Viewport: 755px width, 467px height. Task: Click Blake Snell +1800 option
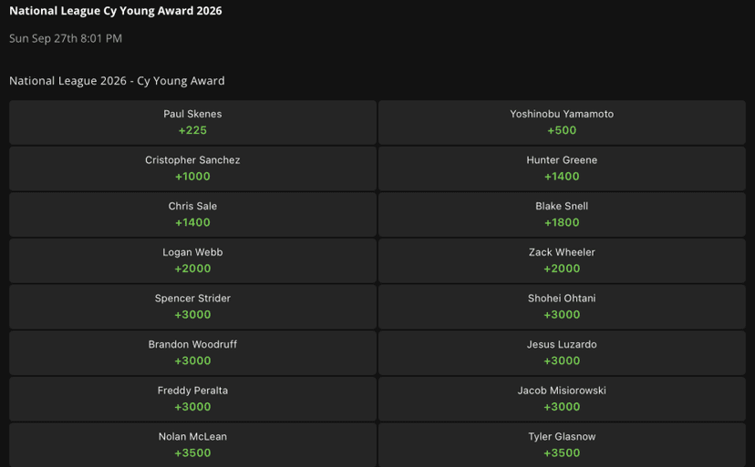coord(562,215)
